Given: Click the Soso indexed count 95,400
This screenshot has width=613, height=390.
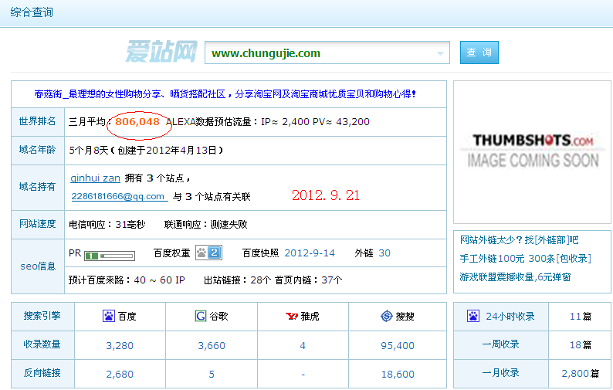Looking at the screenshot, I should pyautogui.click(x=398, y=345).
